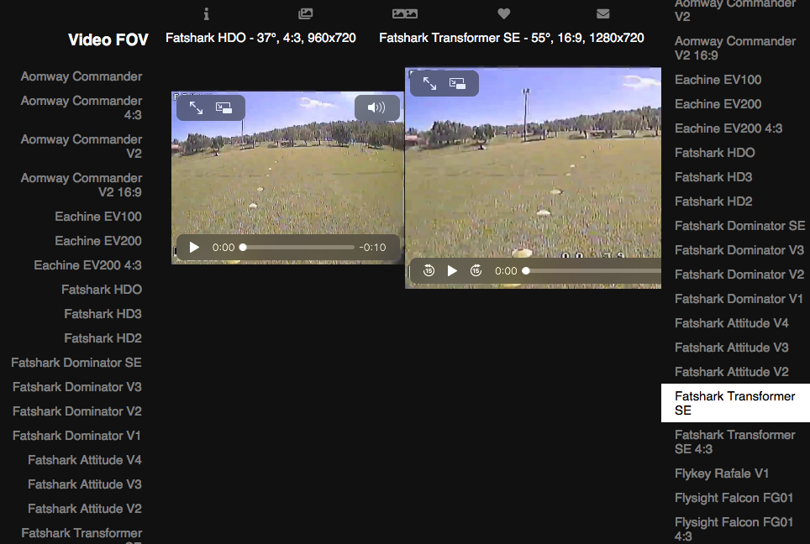Select Fatshark Attitude V4 in the left list
The image size is (810, 544).
point(85,459)
